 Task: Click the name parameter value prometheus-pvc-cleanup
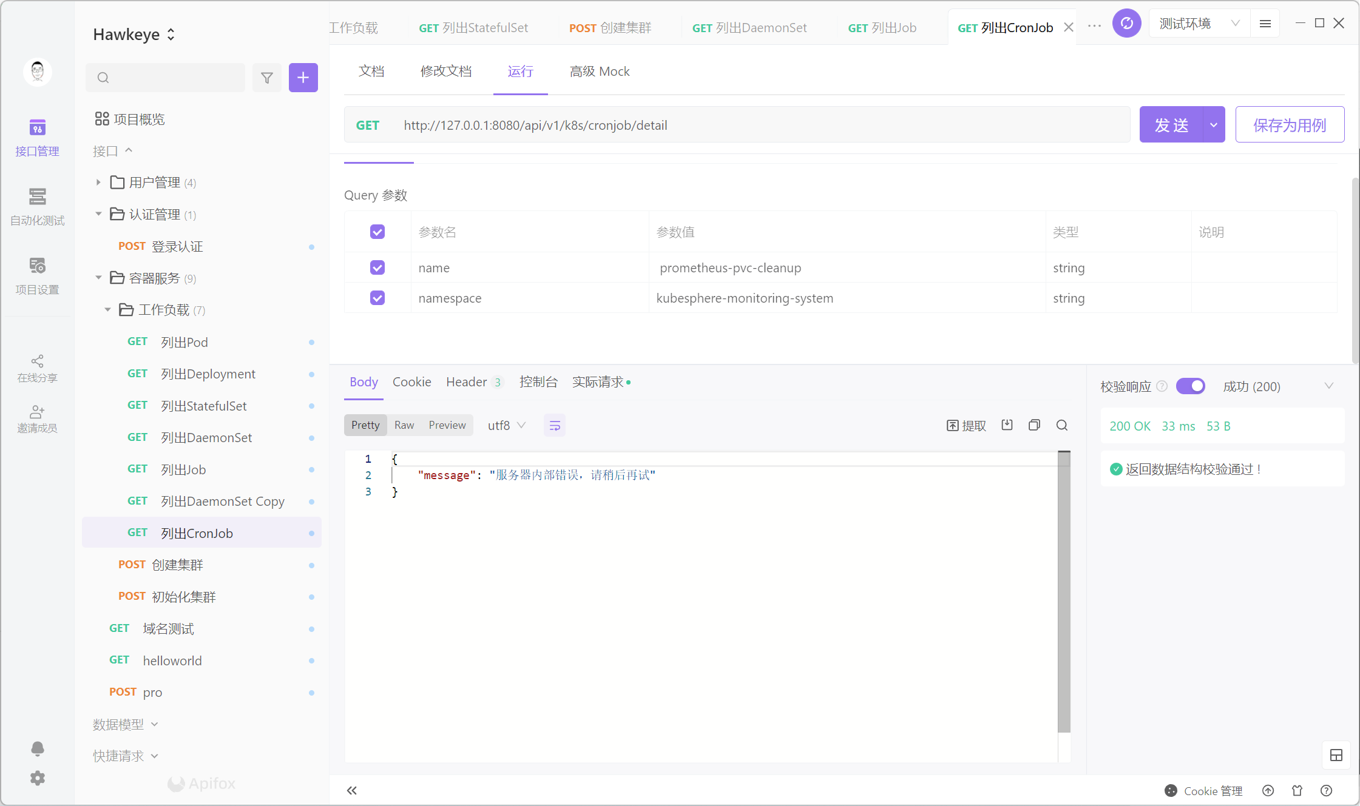pos(730,267)
